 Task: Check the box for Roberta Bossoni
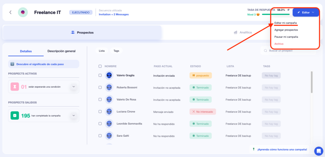(x=100, y=87)
